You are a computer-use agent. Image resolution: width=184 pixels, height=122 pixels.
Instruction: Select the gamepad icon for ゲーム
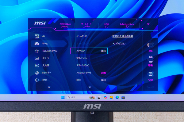(x=37, y=44)
